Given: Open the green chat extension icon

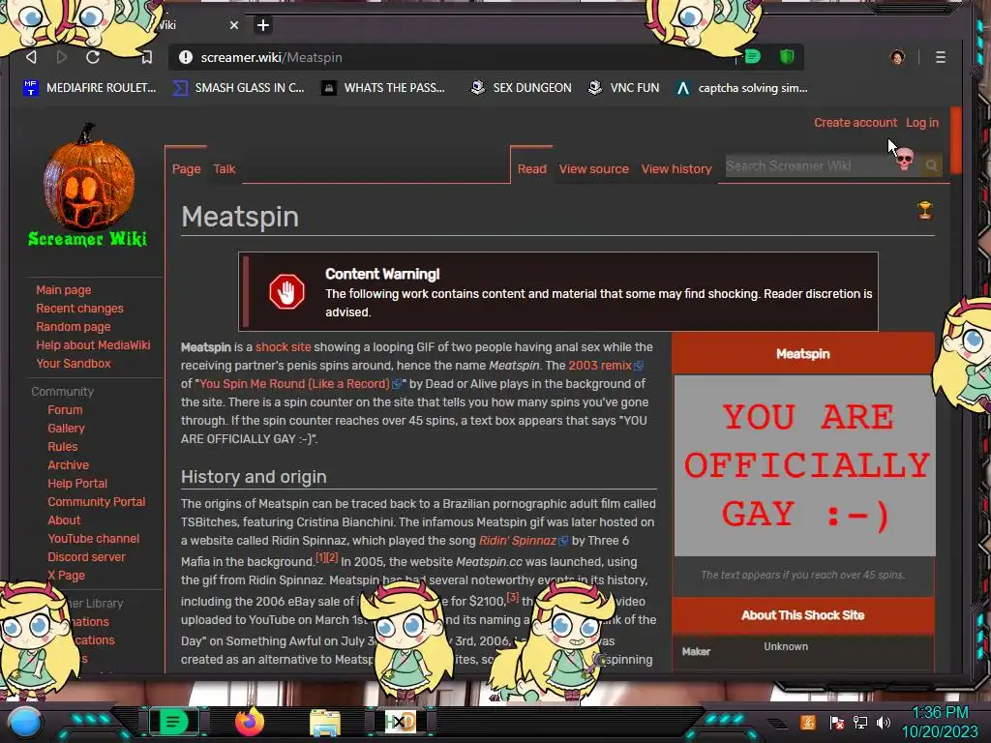Looking at the screenshot, I should (752, 57).
